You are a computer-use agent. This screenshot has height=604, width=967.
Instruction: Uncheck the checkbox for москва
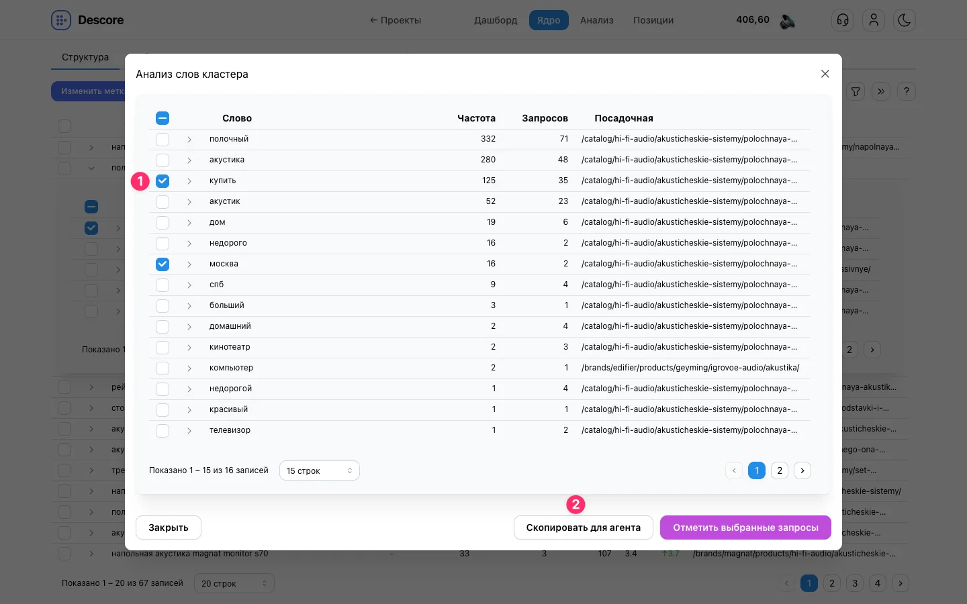(x=163, y=264)
